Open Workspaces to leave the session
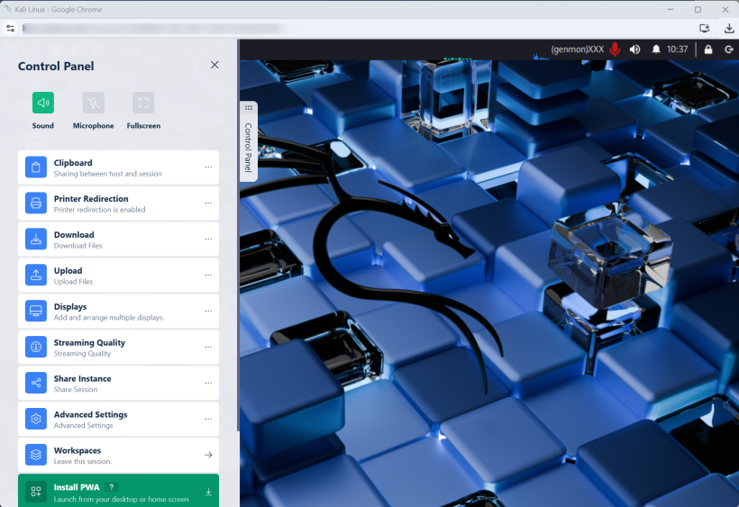Screen dimensions: 739x507 117,456
